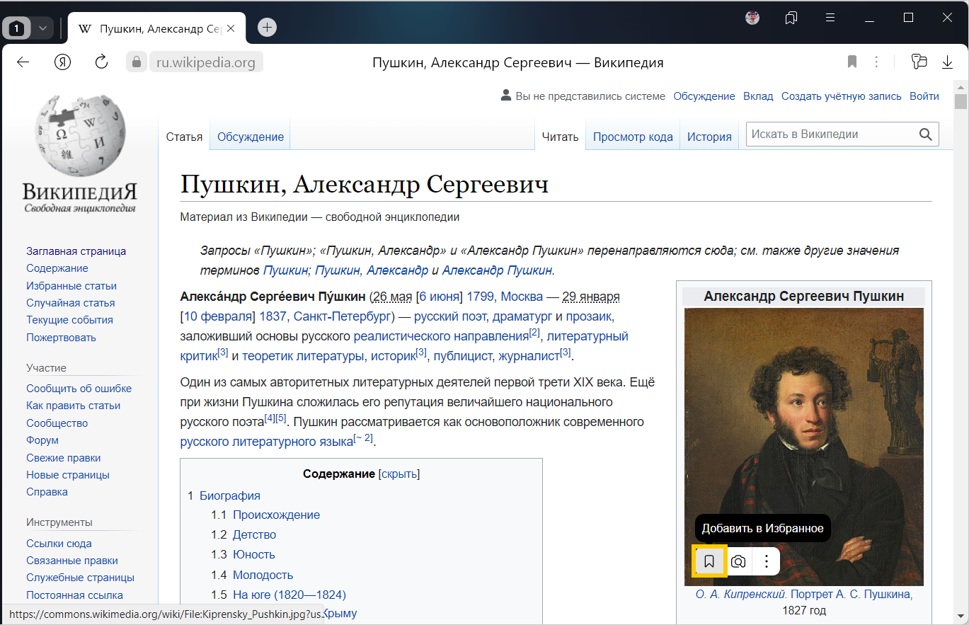969x625 pixels.
Task: Collapse table of contents via скрыть
Action: [399, 474]
